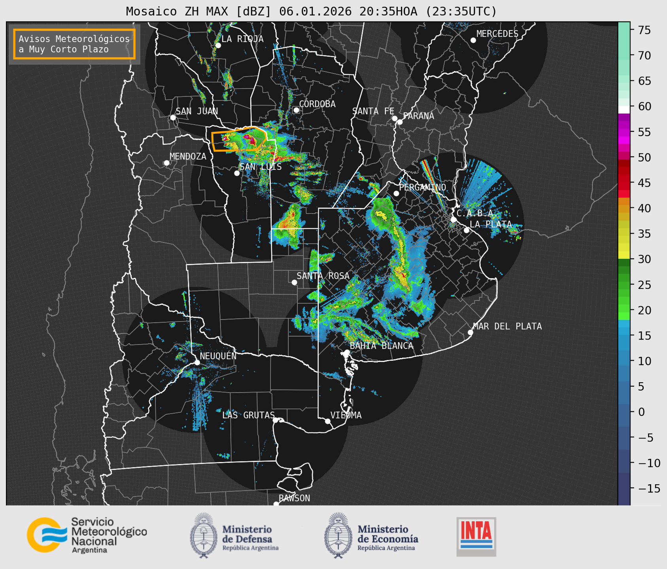This screenshot has width=667, height=569.
Task: Click the Neuquén city marker dot
Action: tap(197, 362)
